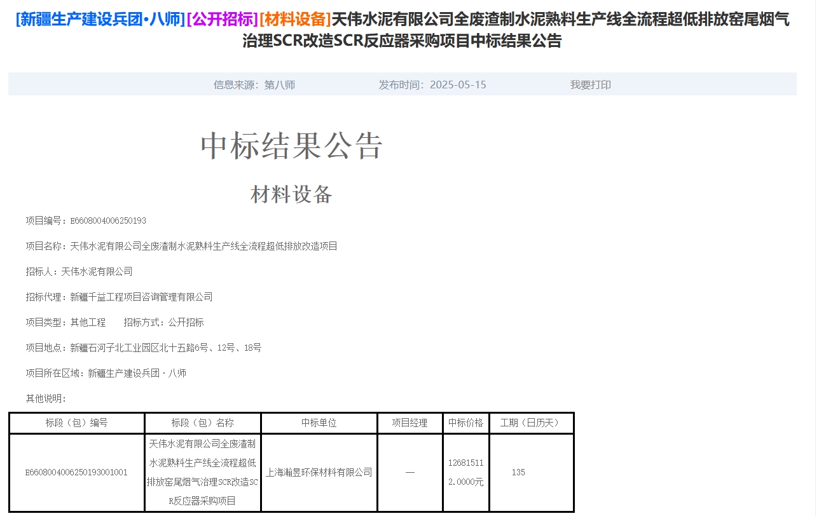Click the 中标价格 column header

coord(466,423)
